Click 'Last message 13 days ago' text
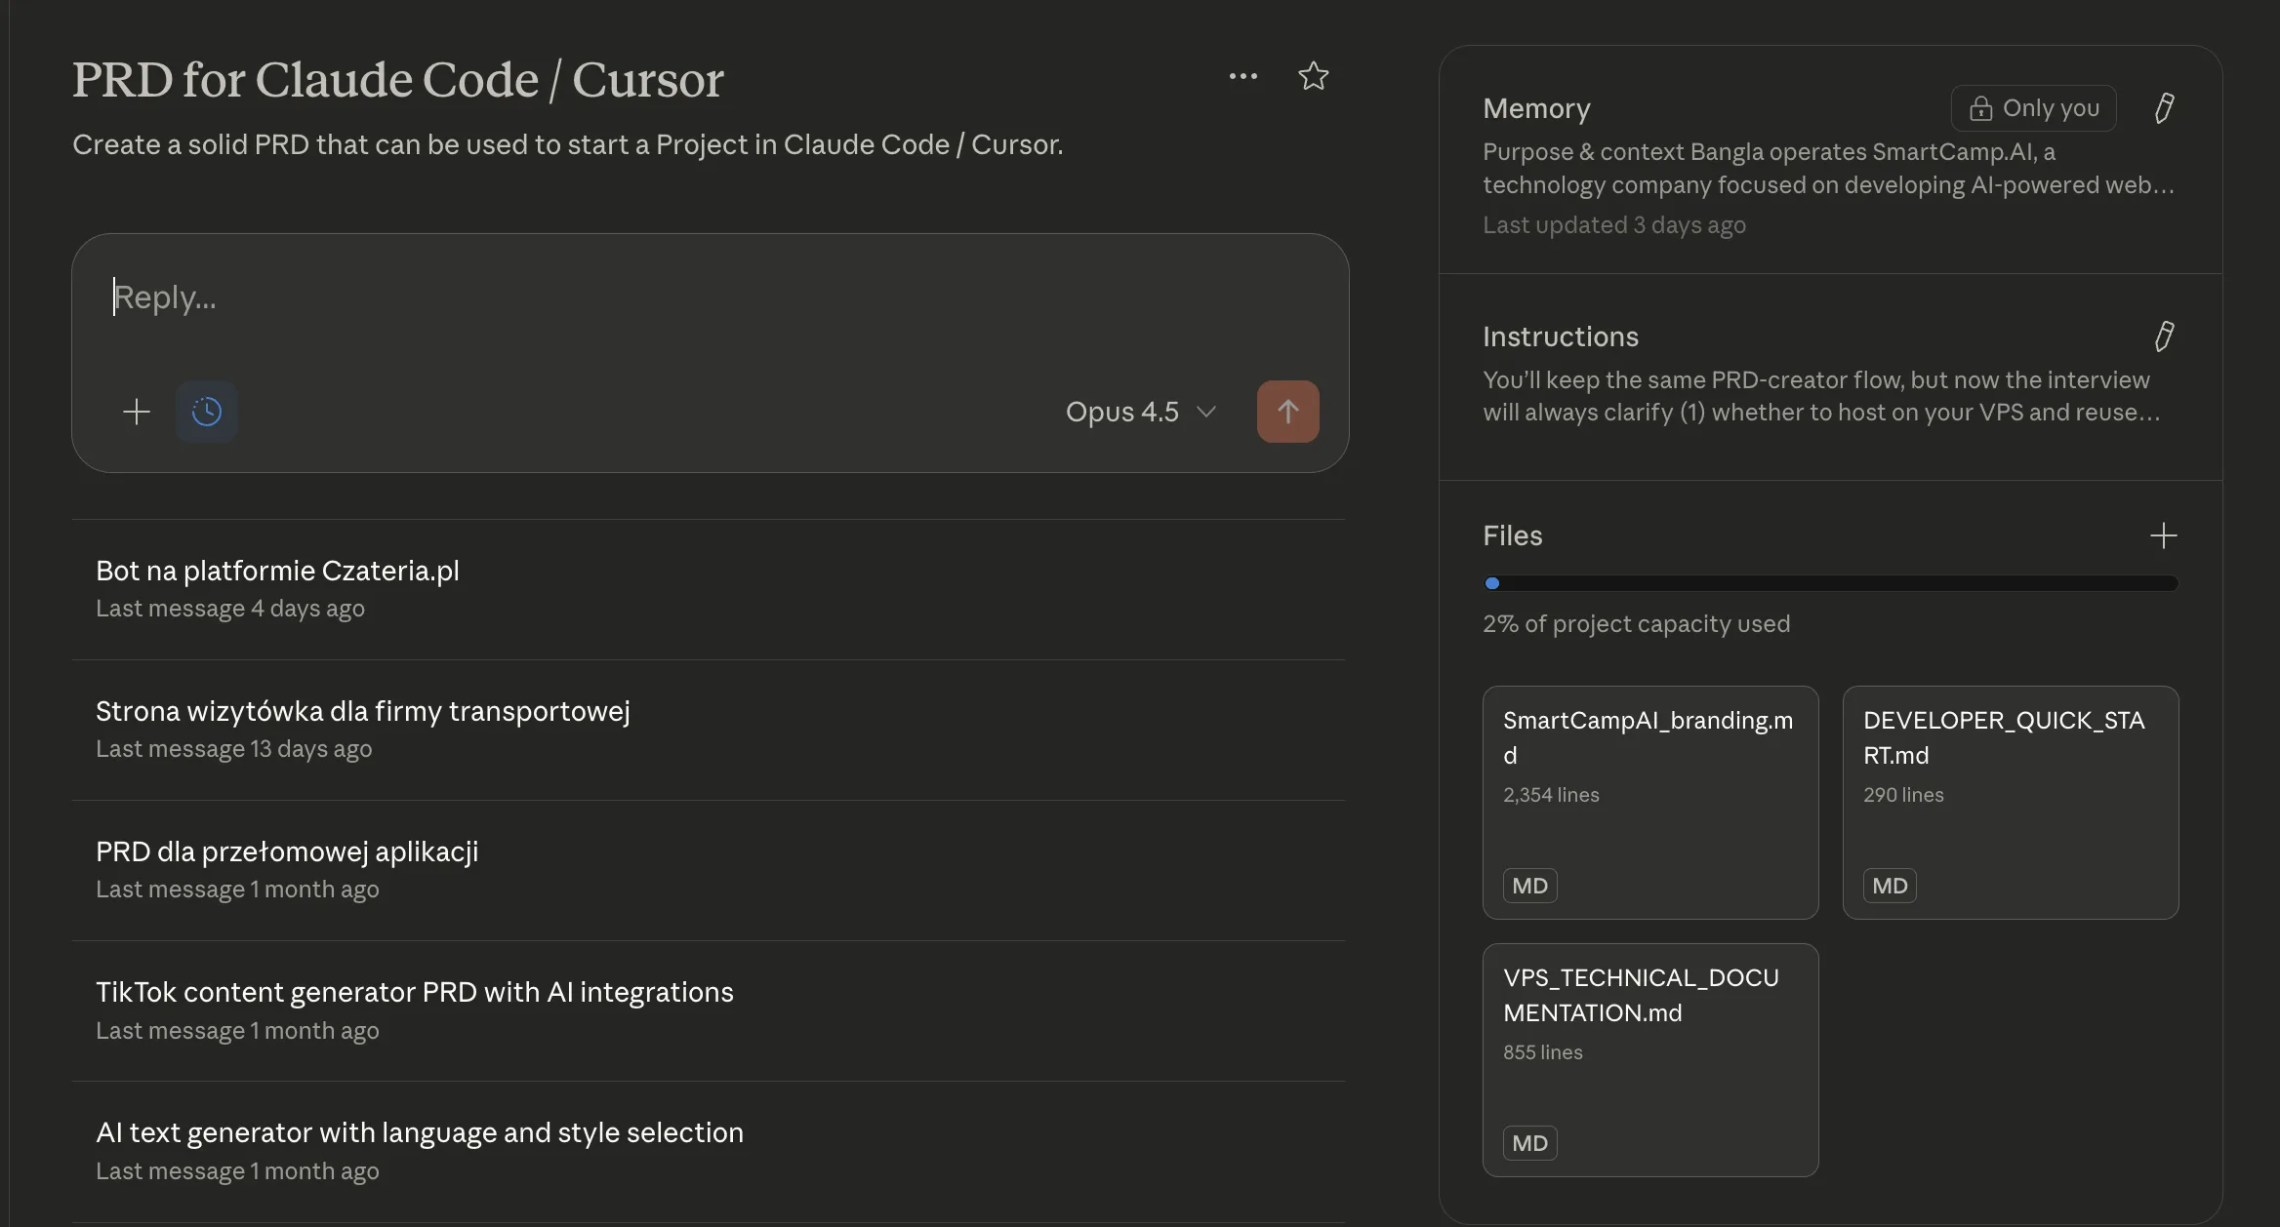Viewport: 2280px width, 1227px height. click(234, 749)
